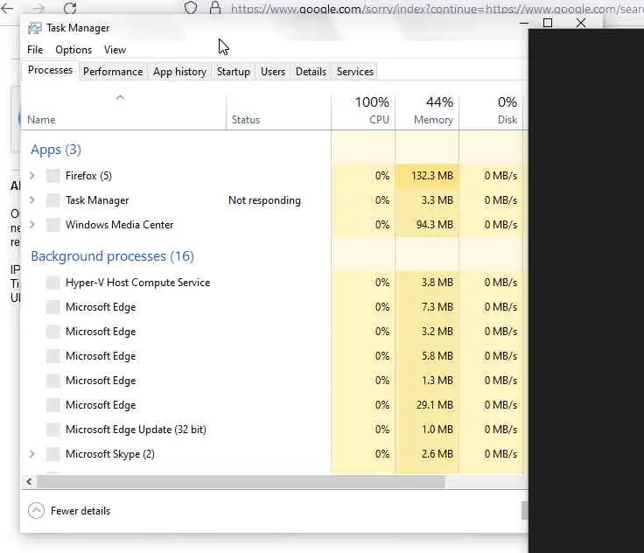Click the padlock site security icon
The image size is (644, 553).
pyautogui.click(x=214, y=7)
